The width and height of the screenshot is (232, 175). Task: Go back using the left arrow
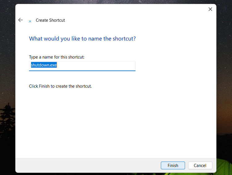tap(20, 20)
